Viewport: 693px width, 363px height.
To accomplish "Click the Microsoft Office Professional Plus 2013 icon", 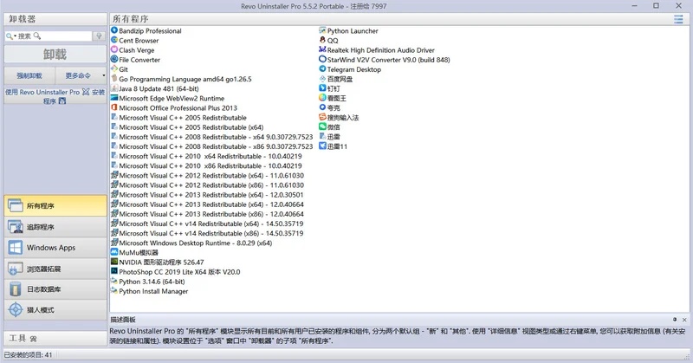I will pos(114,107).
